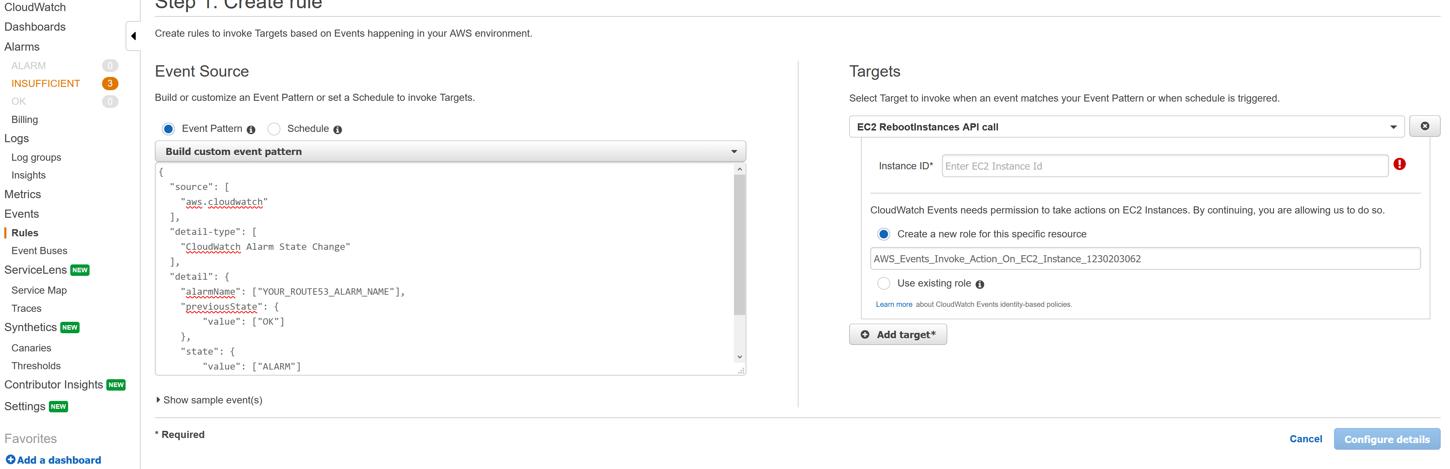Click the plus icon next to Add a dashboard
Screen dimensions: 1450x469
(x=10, y=459)
